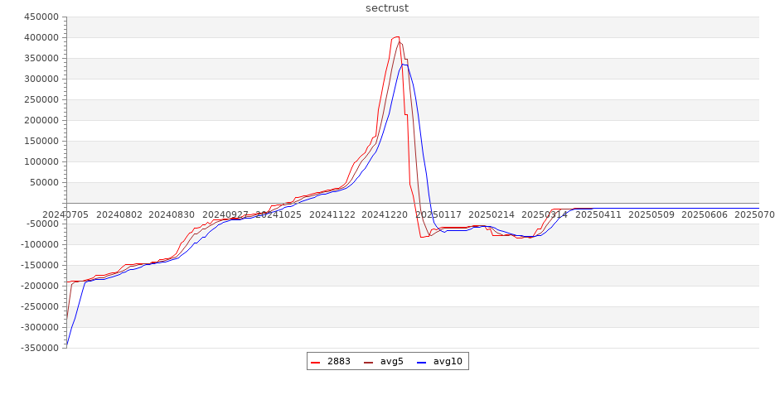The image size is (775, 414).
Task: Click the "sectrust" chart title
Action: point(387,8)
